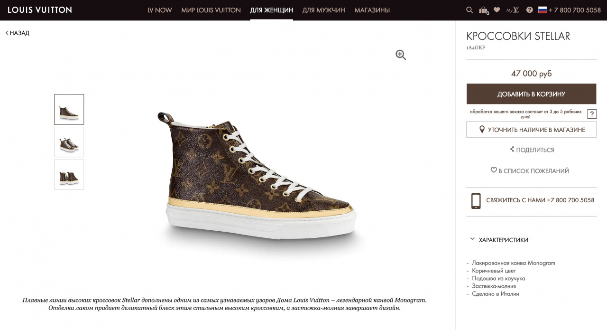Viewport: 607px width, 330px height.
Task: Select the second sneaker pair thumbnail
Action: point(69,142)
